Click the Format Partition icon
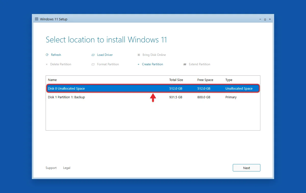The width and height of the screenshot is (306, 193). pos(93,65)
